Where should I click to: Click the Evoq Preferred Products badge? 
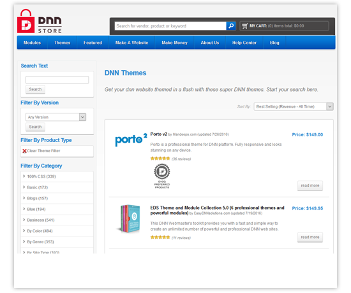[162, 176]
